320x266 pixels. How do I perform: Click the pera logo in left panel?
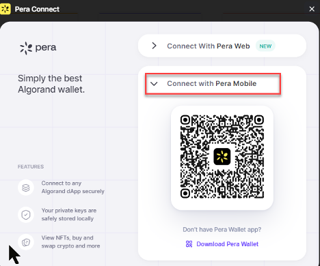(38, 48)
